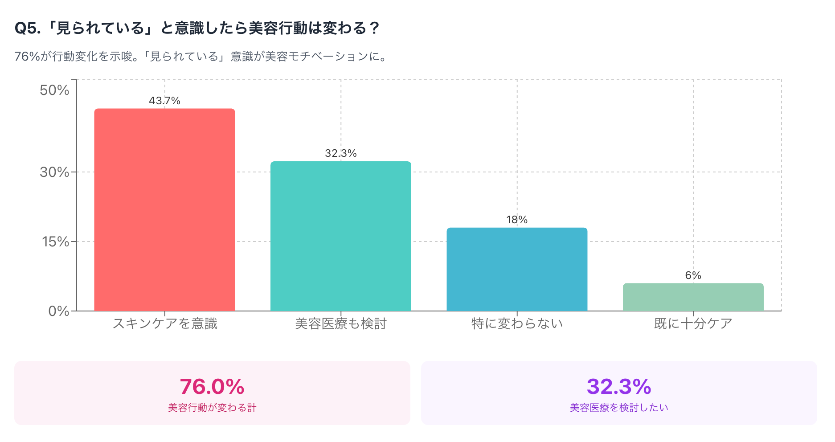This screenshot has height=442, width=835.
Task: Click the 特に変わらない axis label
Action: [517, 323]
